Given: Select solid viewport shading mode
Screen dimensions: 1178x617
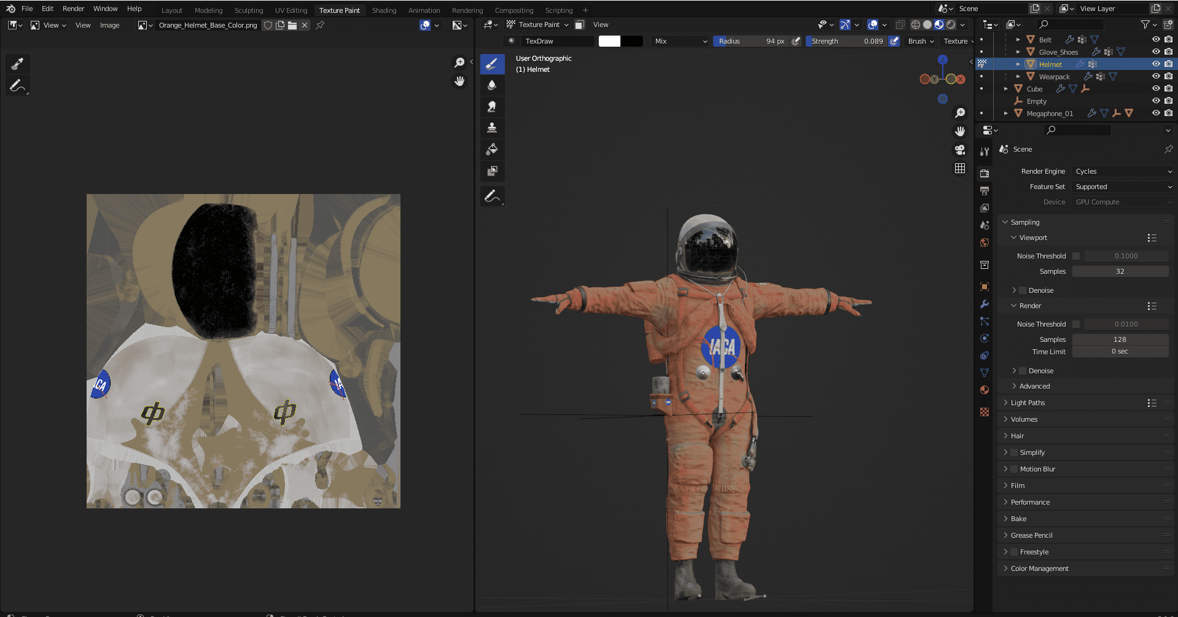Looking at the screenshot, I should (x=927, y=25).
